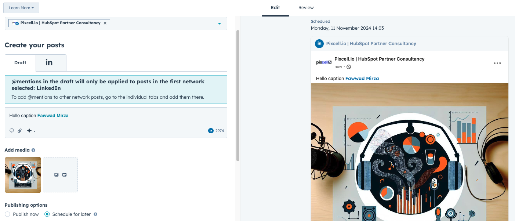
Task: Click the visibility globe icon beside now
Action: (349, 67)
